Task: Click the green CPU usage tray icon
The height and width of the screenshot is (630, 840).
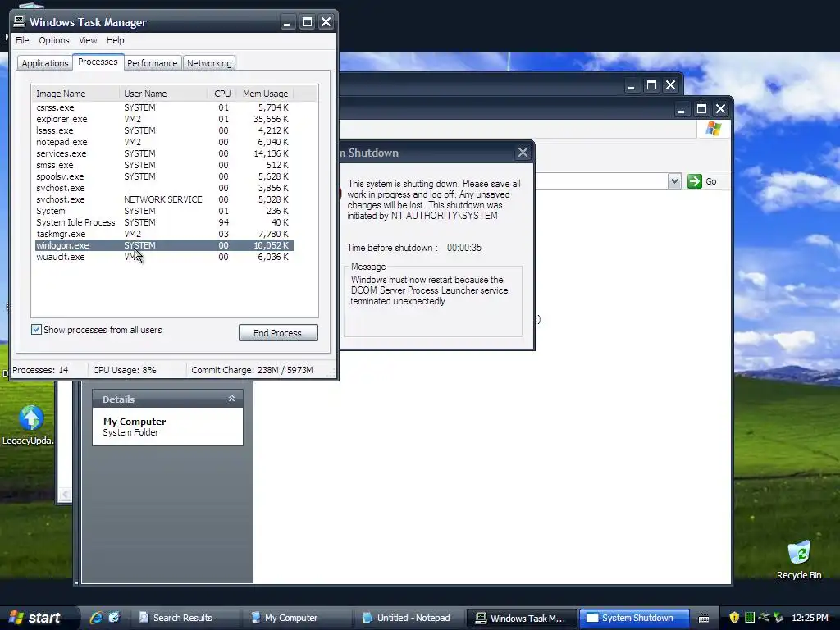Action: (x=750, y=618)
